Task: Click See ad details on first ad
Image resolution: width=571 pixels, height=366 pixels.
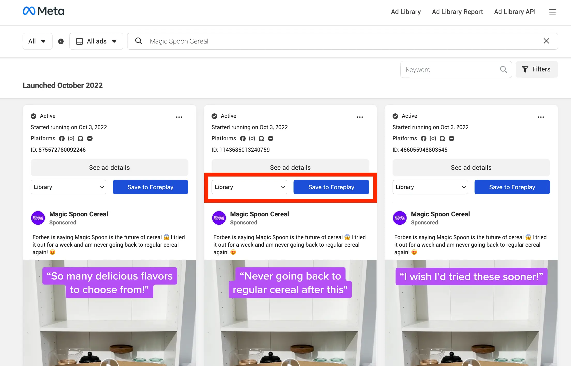Action: [x=109, y=167]
